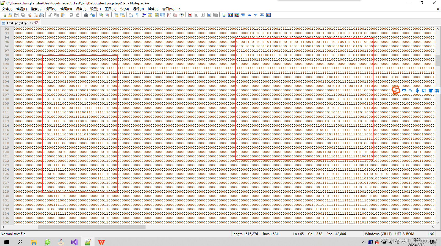Open the 搜索(S) menu
Screen dimensions: 441x246
[x=36, y=9]
